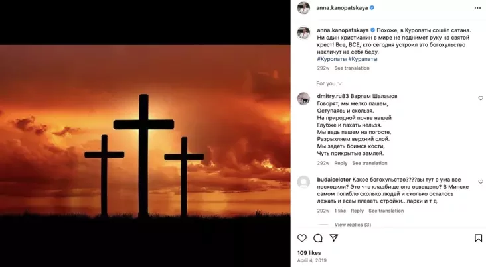The width and height of the screenshot is (486, 267).
Task: Like the post with the heart icon
Action: pyautogui.click(x=302, y=238)
